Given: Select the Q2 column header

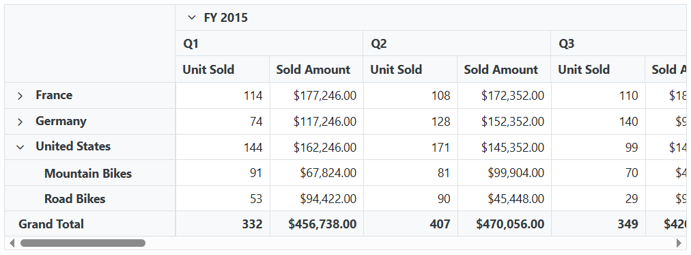Looking at the screenshot, I should point(457,43).
